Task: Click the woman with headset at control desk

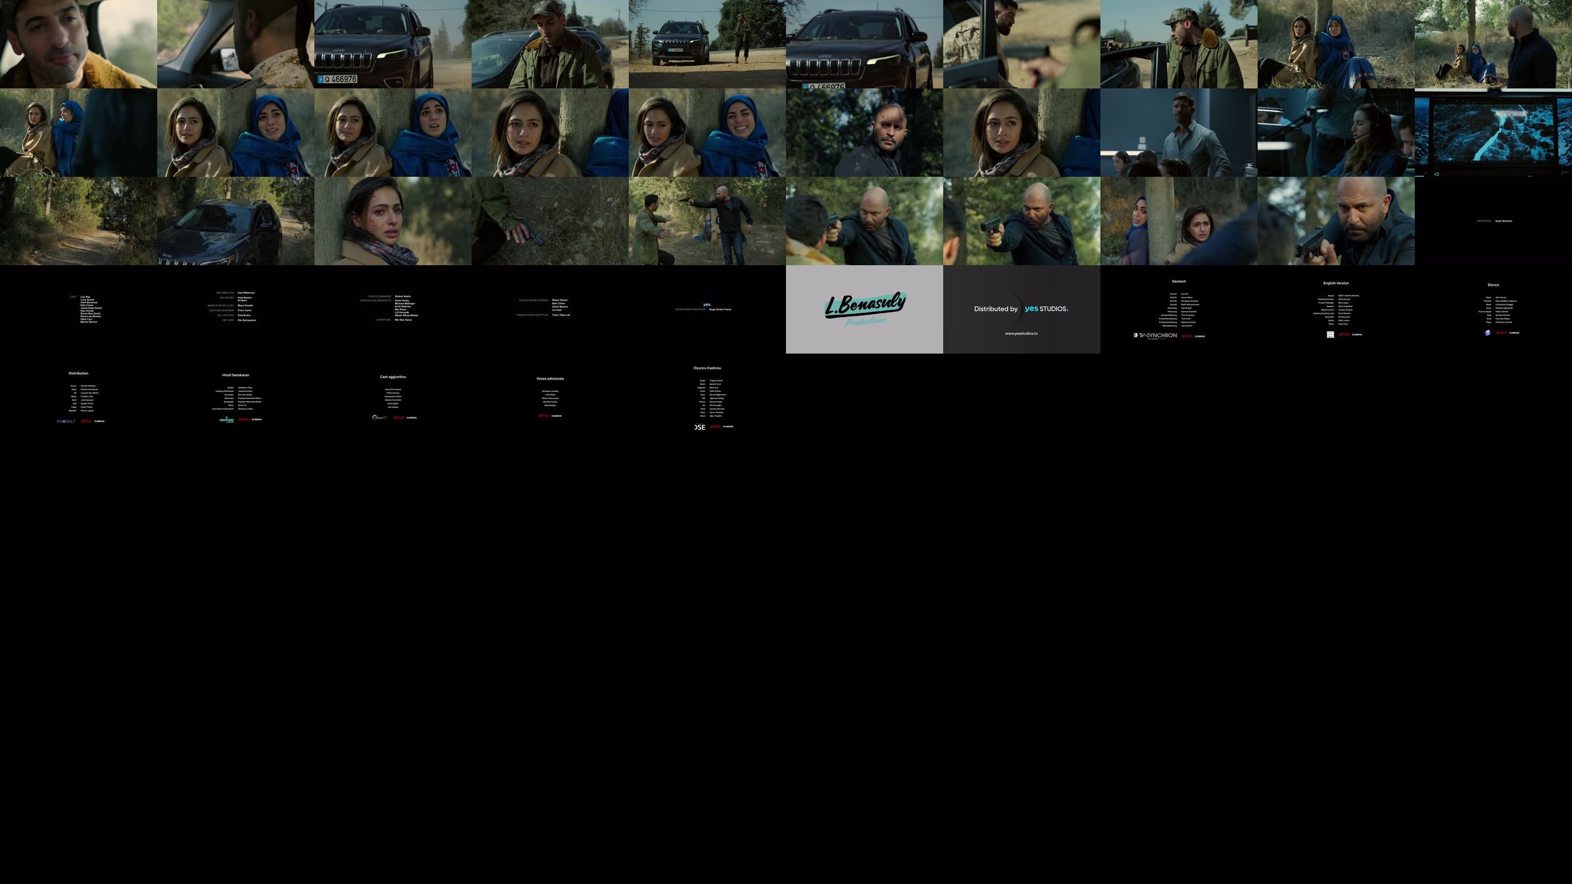Action: [1335, 133]
